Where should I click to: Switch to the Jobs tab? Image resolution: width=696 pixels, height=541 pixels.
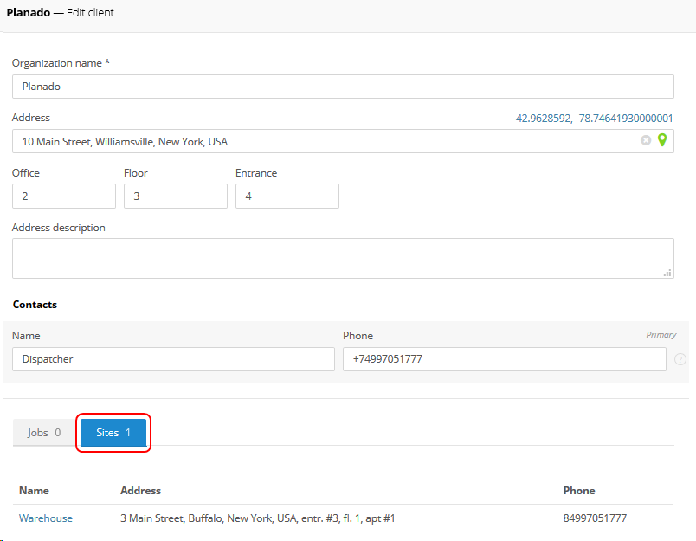(44, 433)
